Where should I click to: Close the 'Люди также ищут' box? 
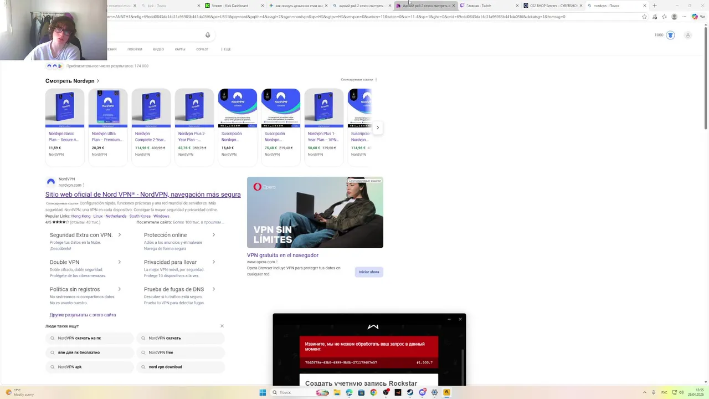[222, 326]
